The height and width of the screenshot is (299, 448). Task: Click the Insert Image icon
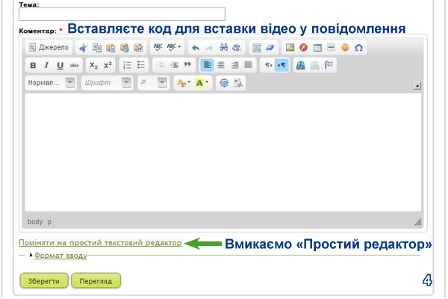coord(290,47)
